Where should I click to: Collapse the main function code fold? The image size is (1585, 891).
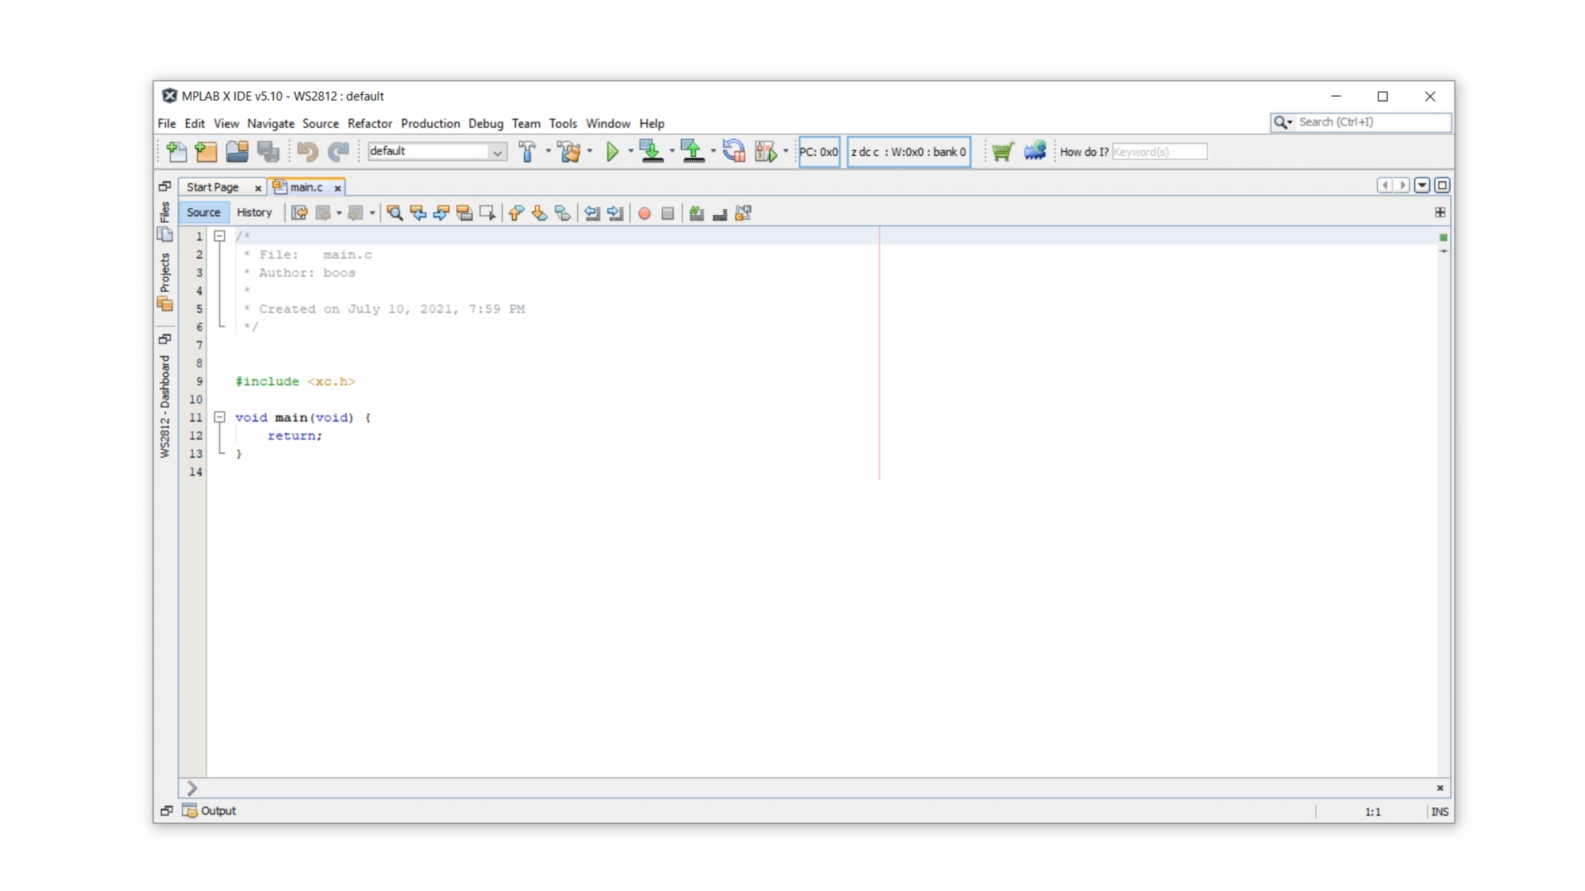[x=220, y=417]
